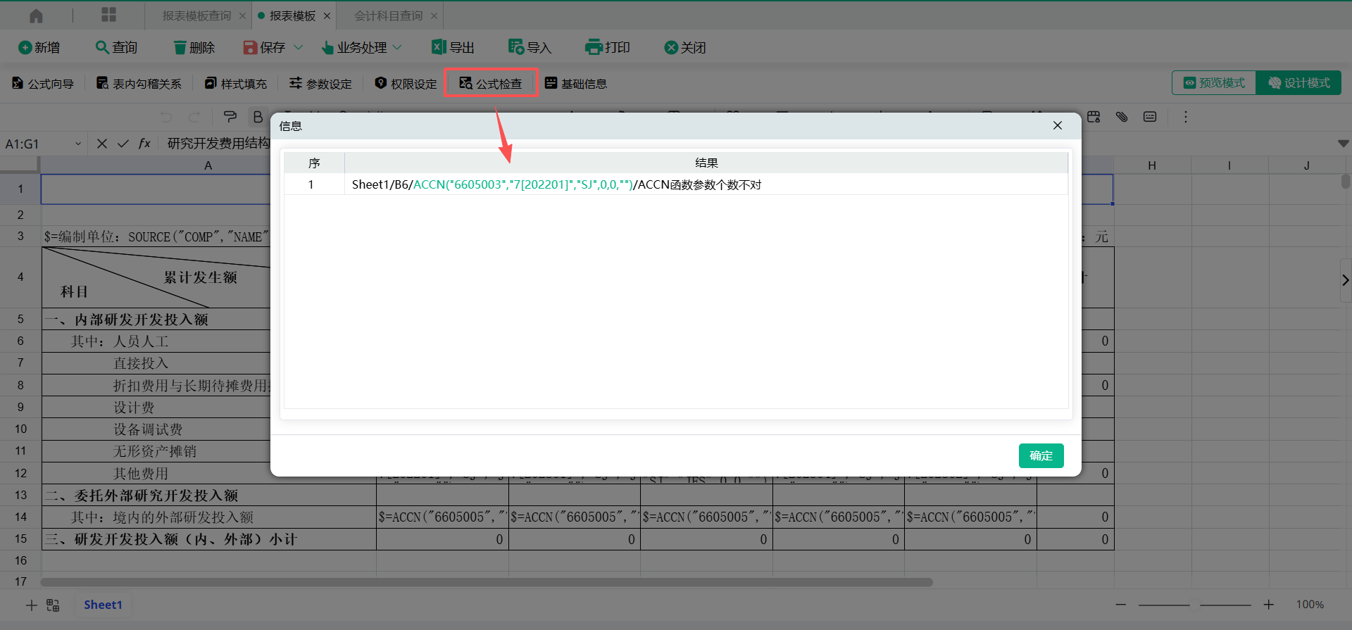The image size is (1352, 630).
Task: Open 公式检查 formula check tool
Action: (x=491, y=83)
